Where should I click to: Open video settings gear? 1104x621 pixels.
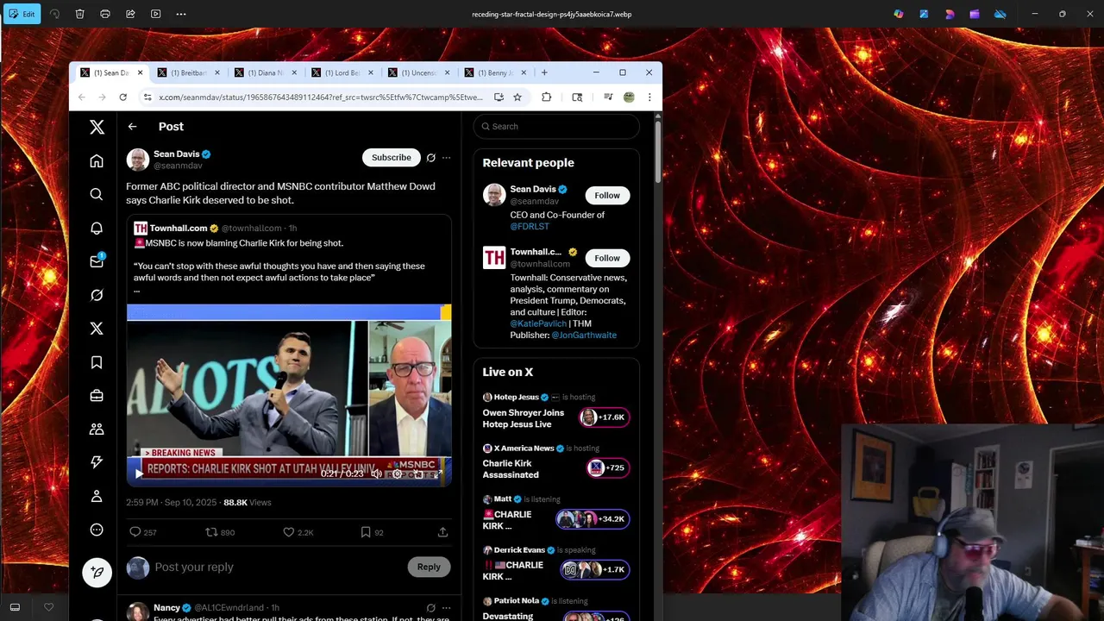(x=397, y=474)
